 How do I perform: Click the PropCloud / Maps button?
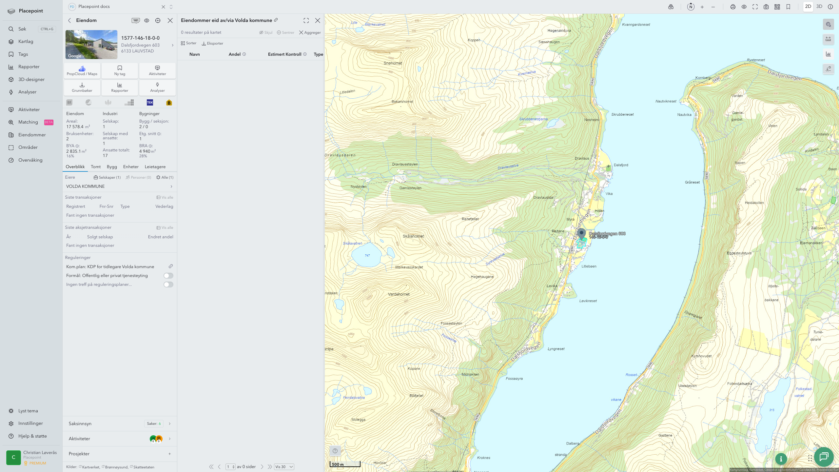click(82, 71)
